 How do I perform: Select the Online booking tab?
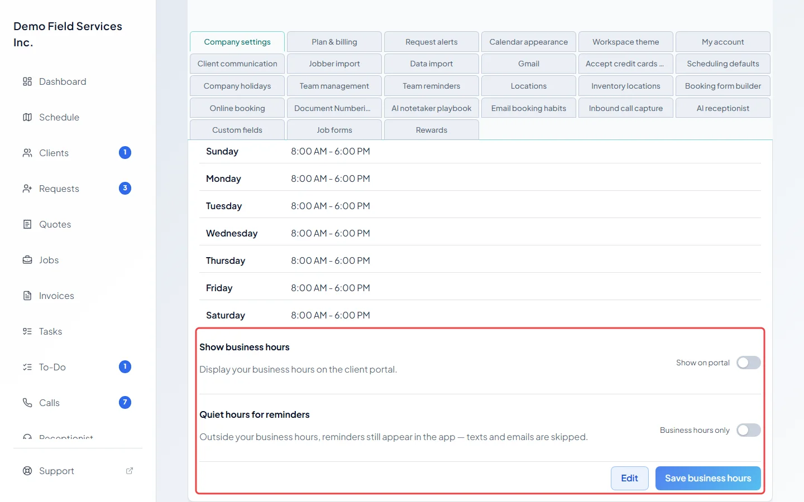(237, 108)
